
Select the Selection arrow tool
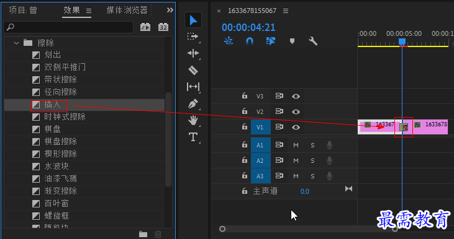pyautogui.click(x=193, y=20)
